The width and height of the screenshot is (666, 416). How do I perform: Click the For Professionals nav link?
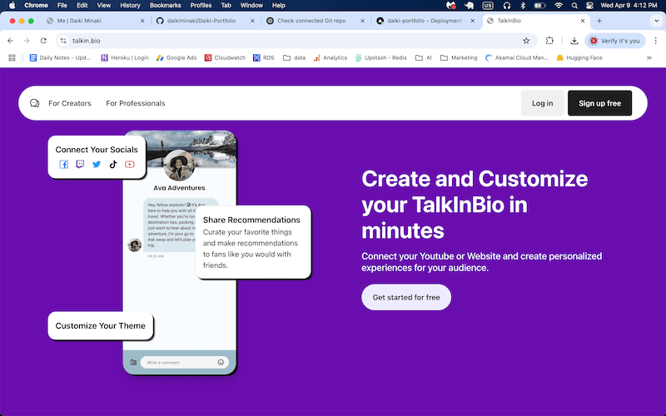tap(136, 103)
